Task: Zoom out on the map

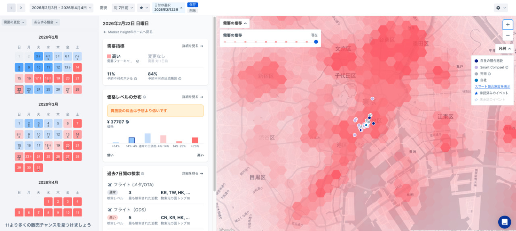Action: pyautogui.click(x=508, y=35)
